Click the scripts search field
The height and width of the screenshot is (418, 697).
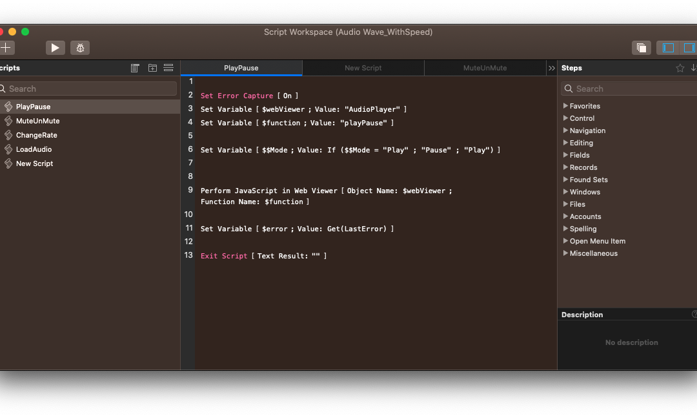click(88, 89)
